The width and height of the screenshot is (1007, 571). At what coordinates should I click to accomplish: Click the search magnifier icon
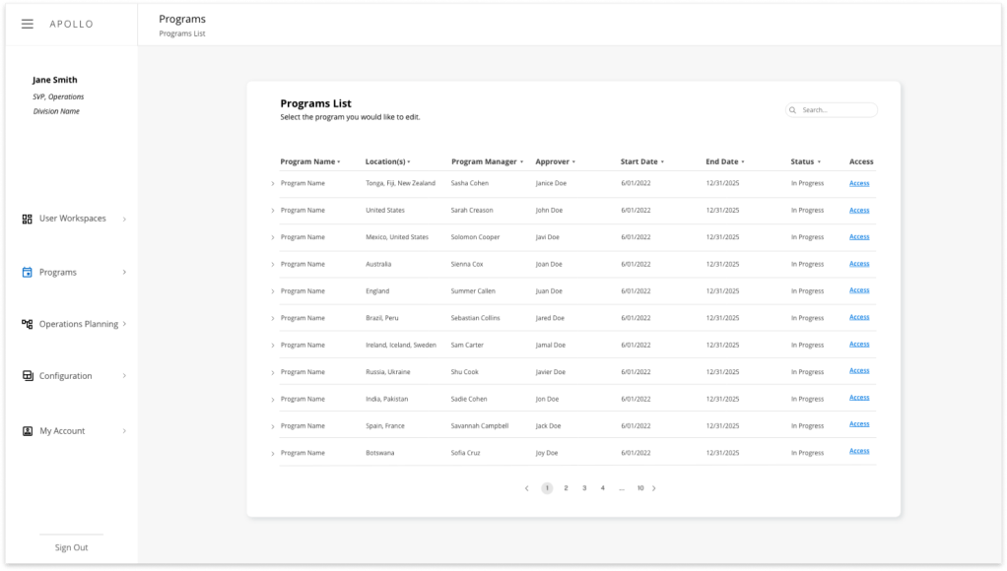pos(794,110)
